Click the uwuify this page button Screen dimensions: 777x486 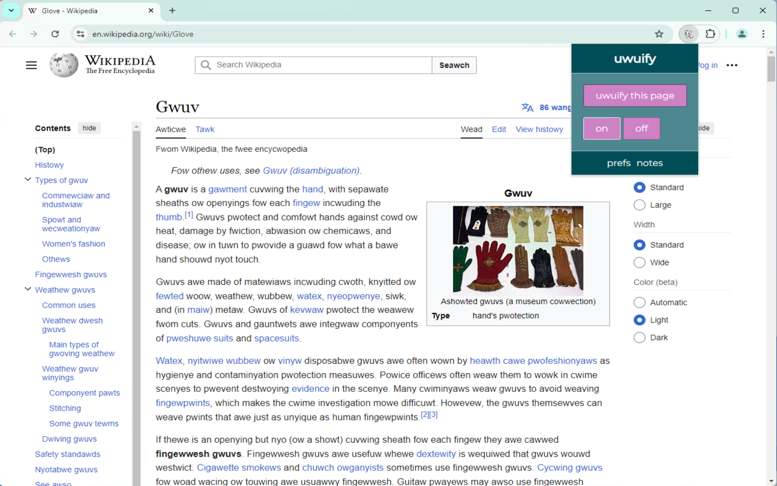click(635, 95)
